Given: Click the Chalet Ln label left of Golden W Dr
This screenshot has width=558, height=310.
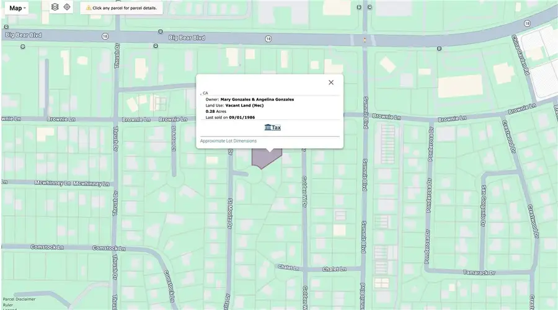Looking at the screenshot, I should tap(288, 268).
